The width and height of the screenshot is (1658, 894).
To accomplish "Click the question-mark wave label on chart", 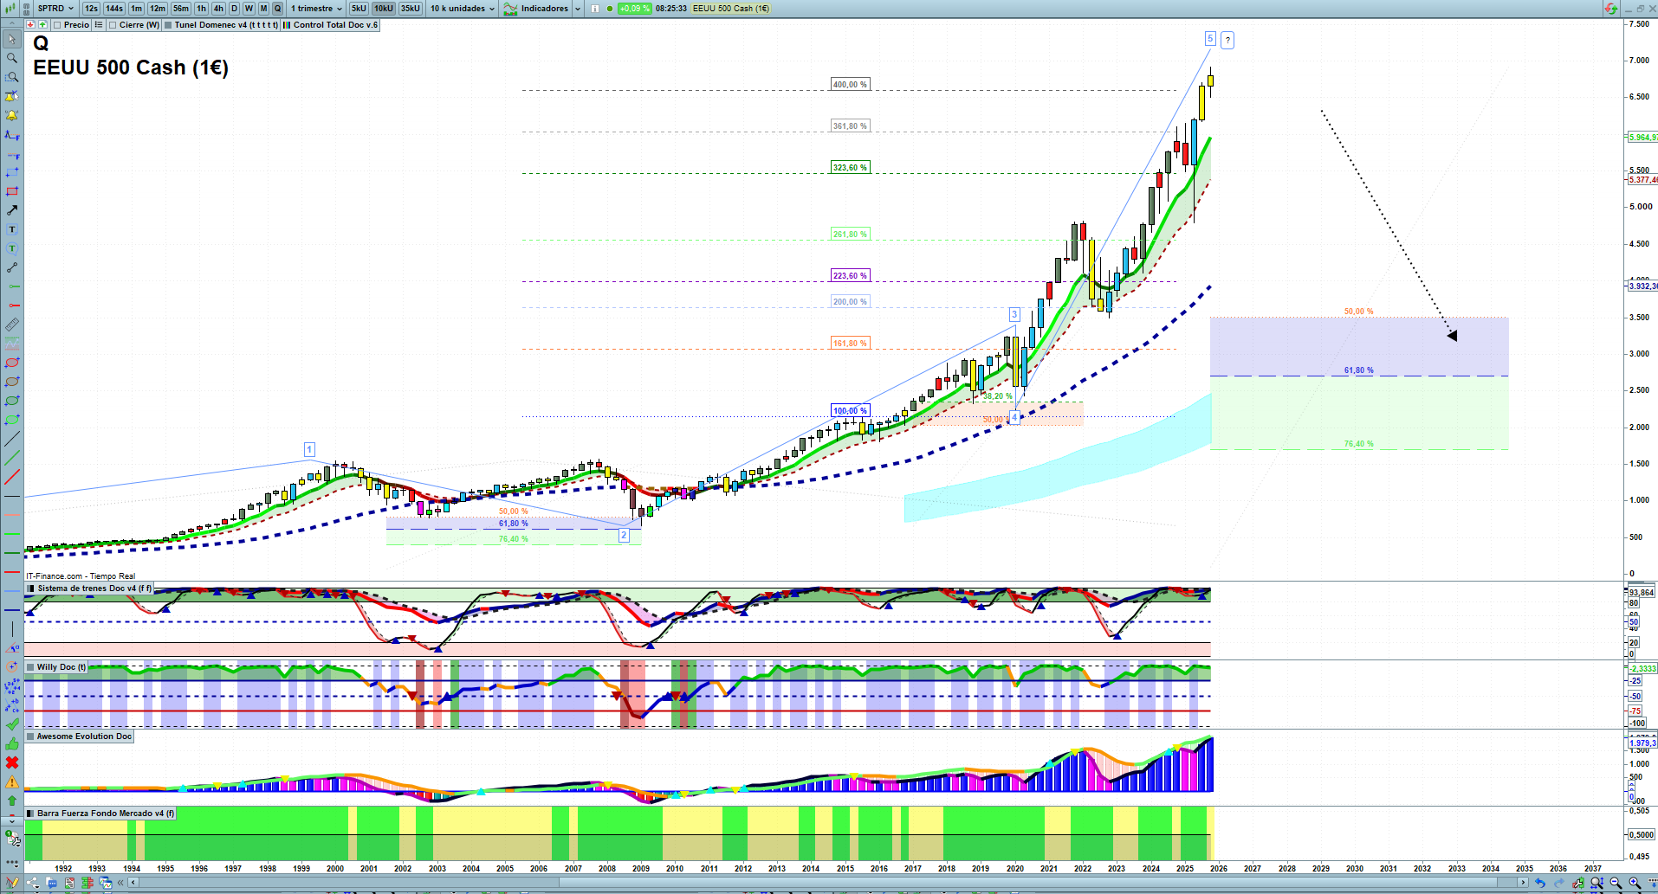I will click(x=1227, y=40).
